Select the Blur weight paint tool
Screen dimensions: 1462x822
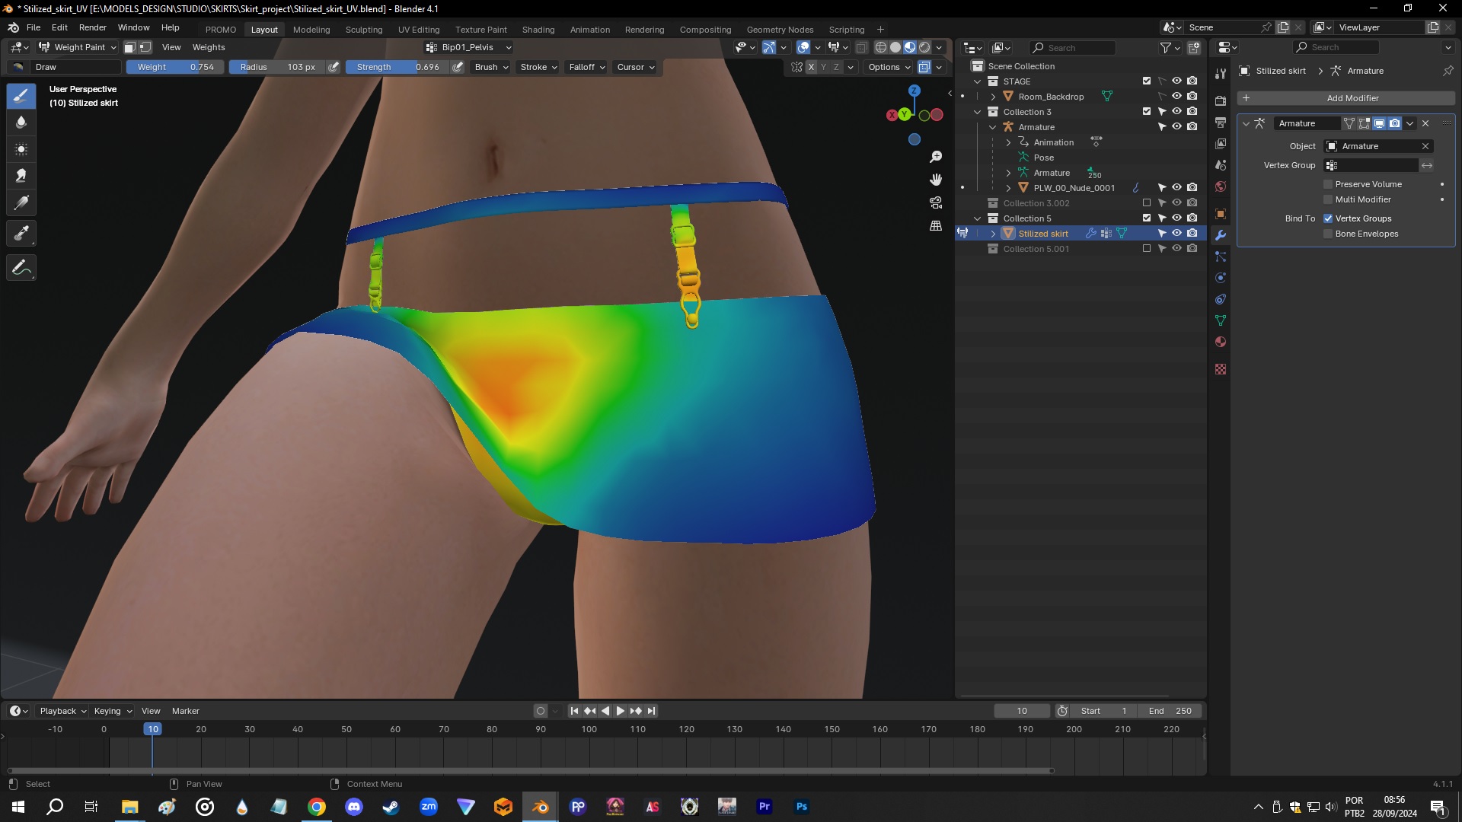coord(21,122)
